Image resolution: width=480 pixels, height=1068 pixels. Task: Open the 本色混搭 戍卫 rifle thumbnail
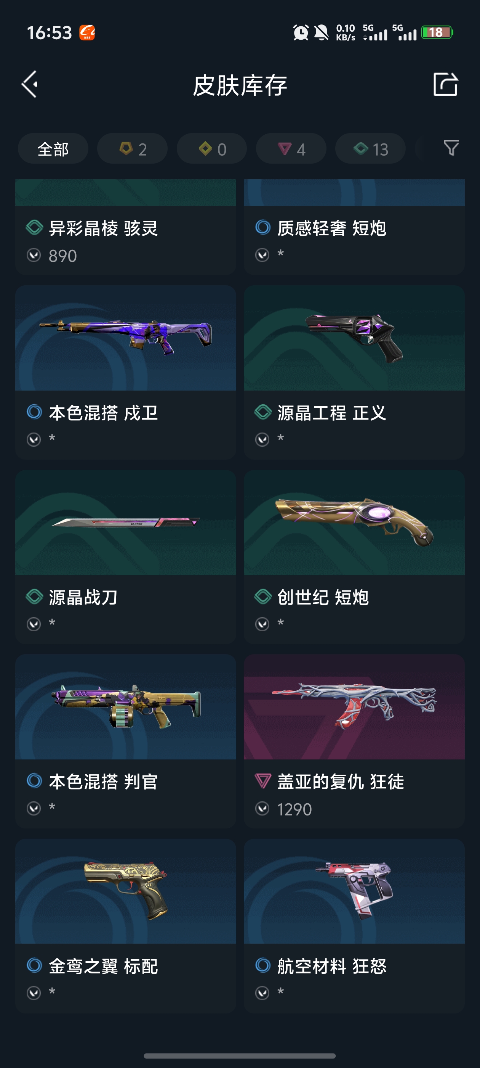coord(125,338)
